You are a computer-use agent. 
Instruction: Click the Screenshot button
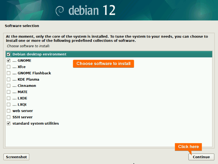16,157
